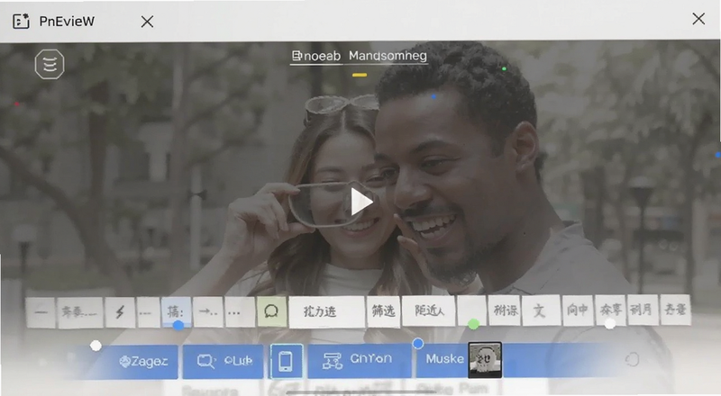721x396 pixels.
Task: Select the highlighted tile above the blue dot
Action: pyautogui.click(x=177, y=311)
